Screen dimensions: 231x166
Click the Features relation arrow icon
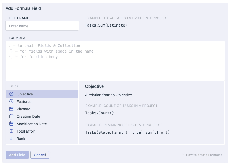11,101
